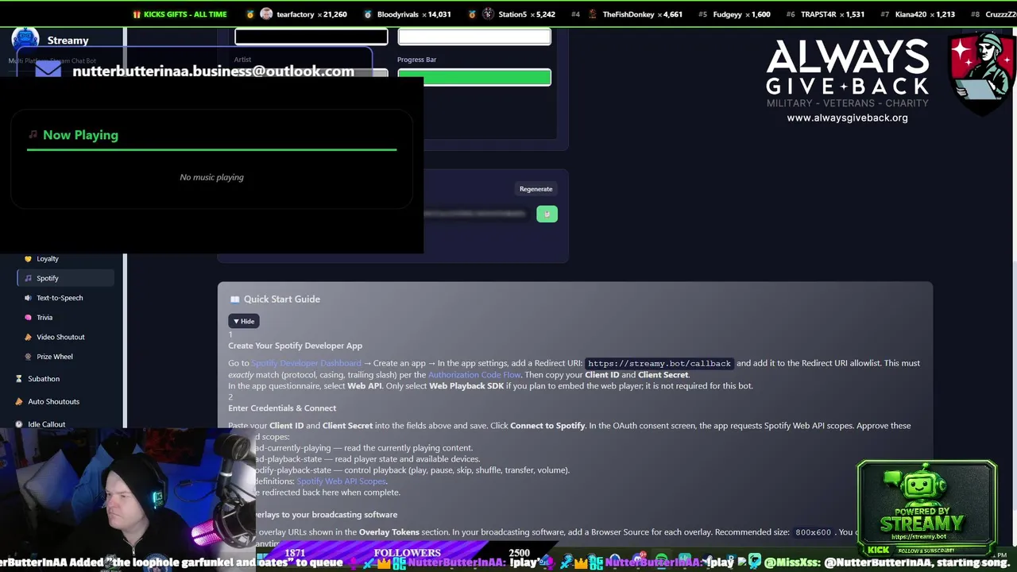Screen dimensions: 1017x572
Task: Select the https://streamy.bot/callback redirect URI text
Action: (x=659, y=363)
